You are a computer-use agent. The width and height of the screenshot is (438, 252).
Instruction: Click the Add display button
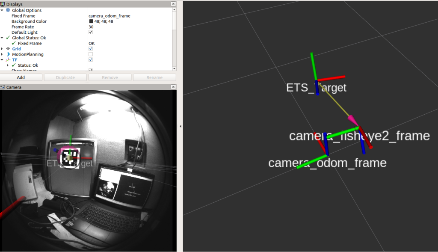pos(21,77)
